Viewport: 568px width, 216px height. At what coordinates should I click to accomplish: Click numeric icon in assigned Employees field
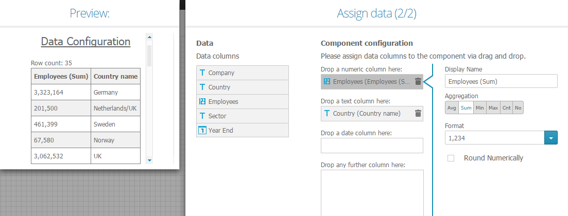click(x=327, y=81)
